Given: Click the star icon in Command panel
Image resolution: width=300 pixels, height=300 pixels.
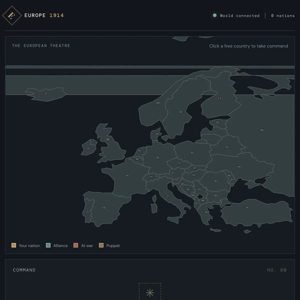Looking at the screenshot, I should pos(150,292).
